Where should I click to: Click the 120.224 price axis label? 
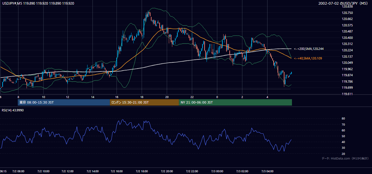[x=348, y=50]
